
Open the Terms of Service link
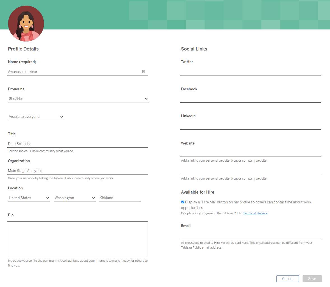(x=255, y=213)
